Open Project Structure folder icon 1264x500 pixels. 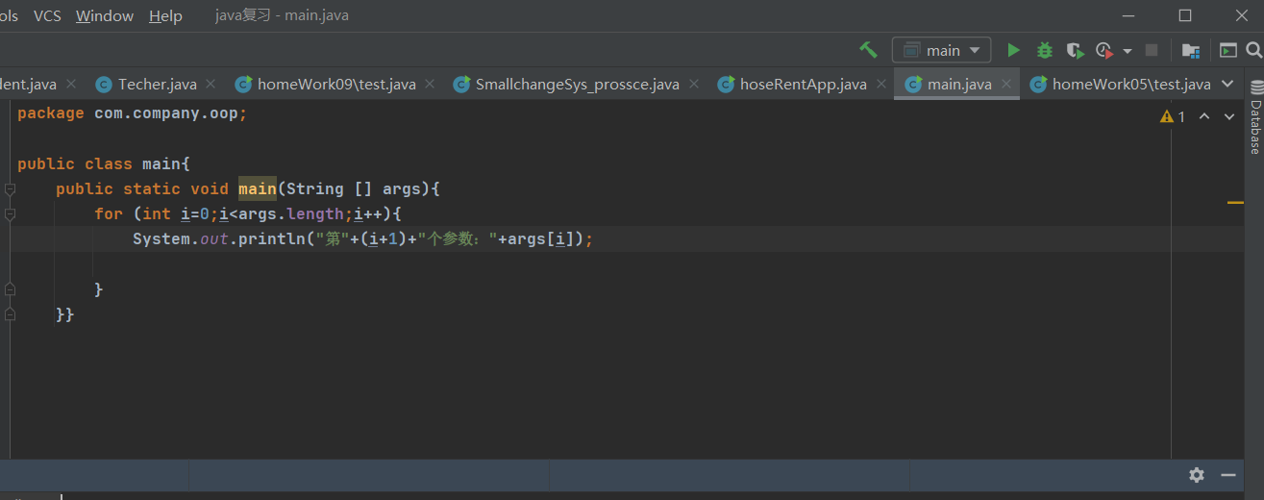1190,50
